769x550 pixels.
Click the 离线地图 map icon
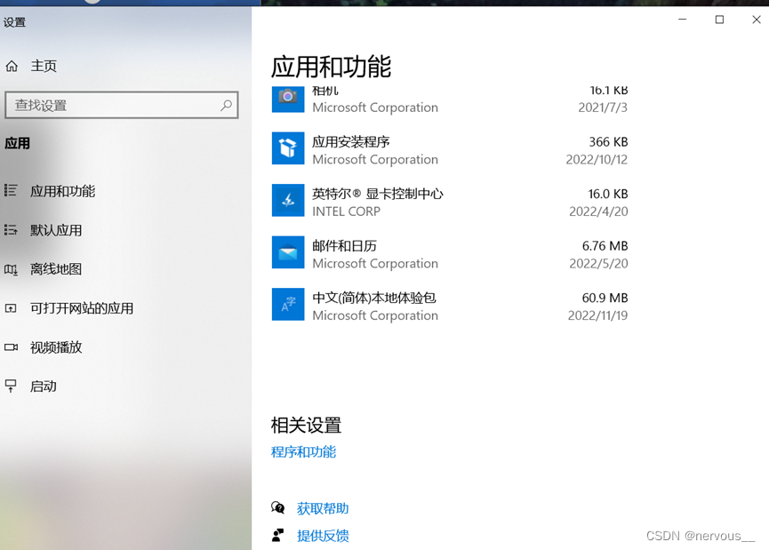11,269
